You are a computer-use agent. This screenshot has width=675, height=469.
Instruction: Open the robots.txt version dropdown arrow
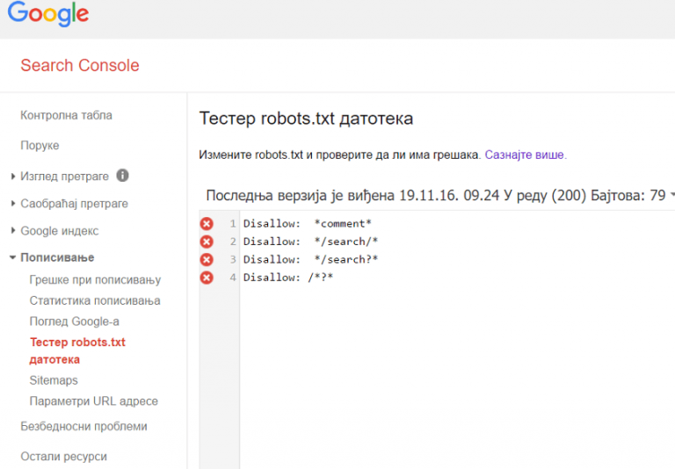[x=671, y=195]
